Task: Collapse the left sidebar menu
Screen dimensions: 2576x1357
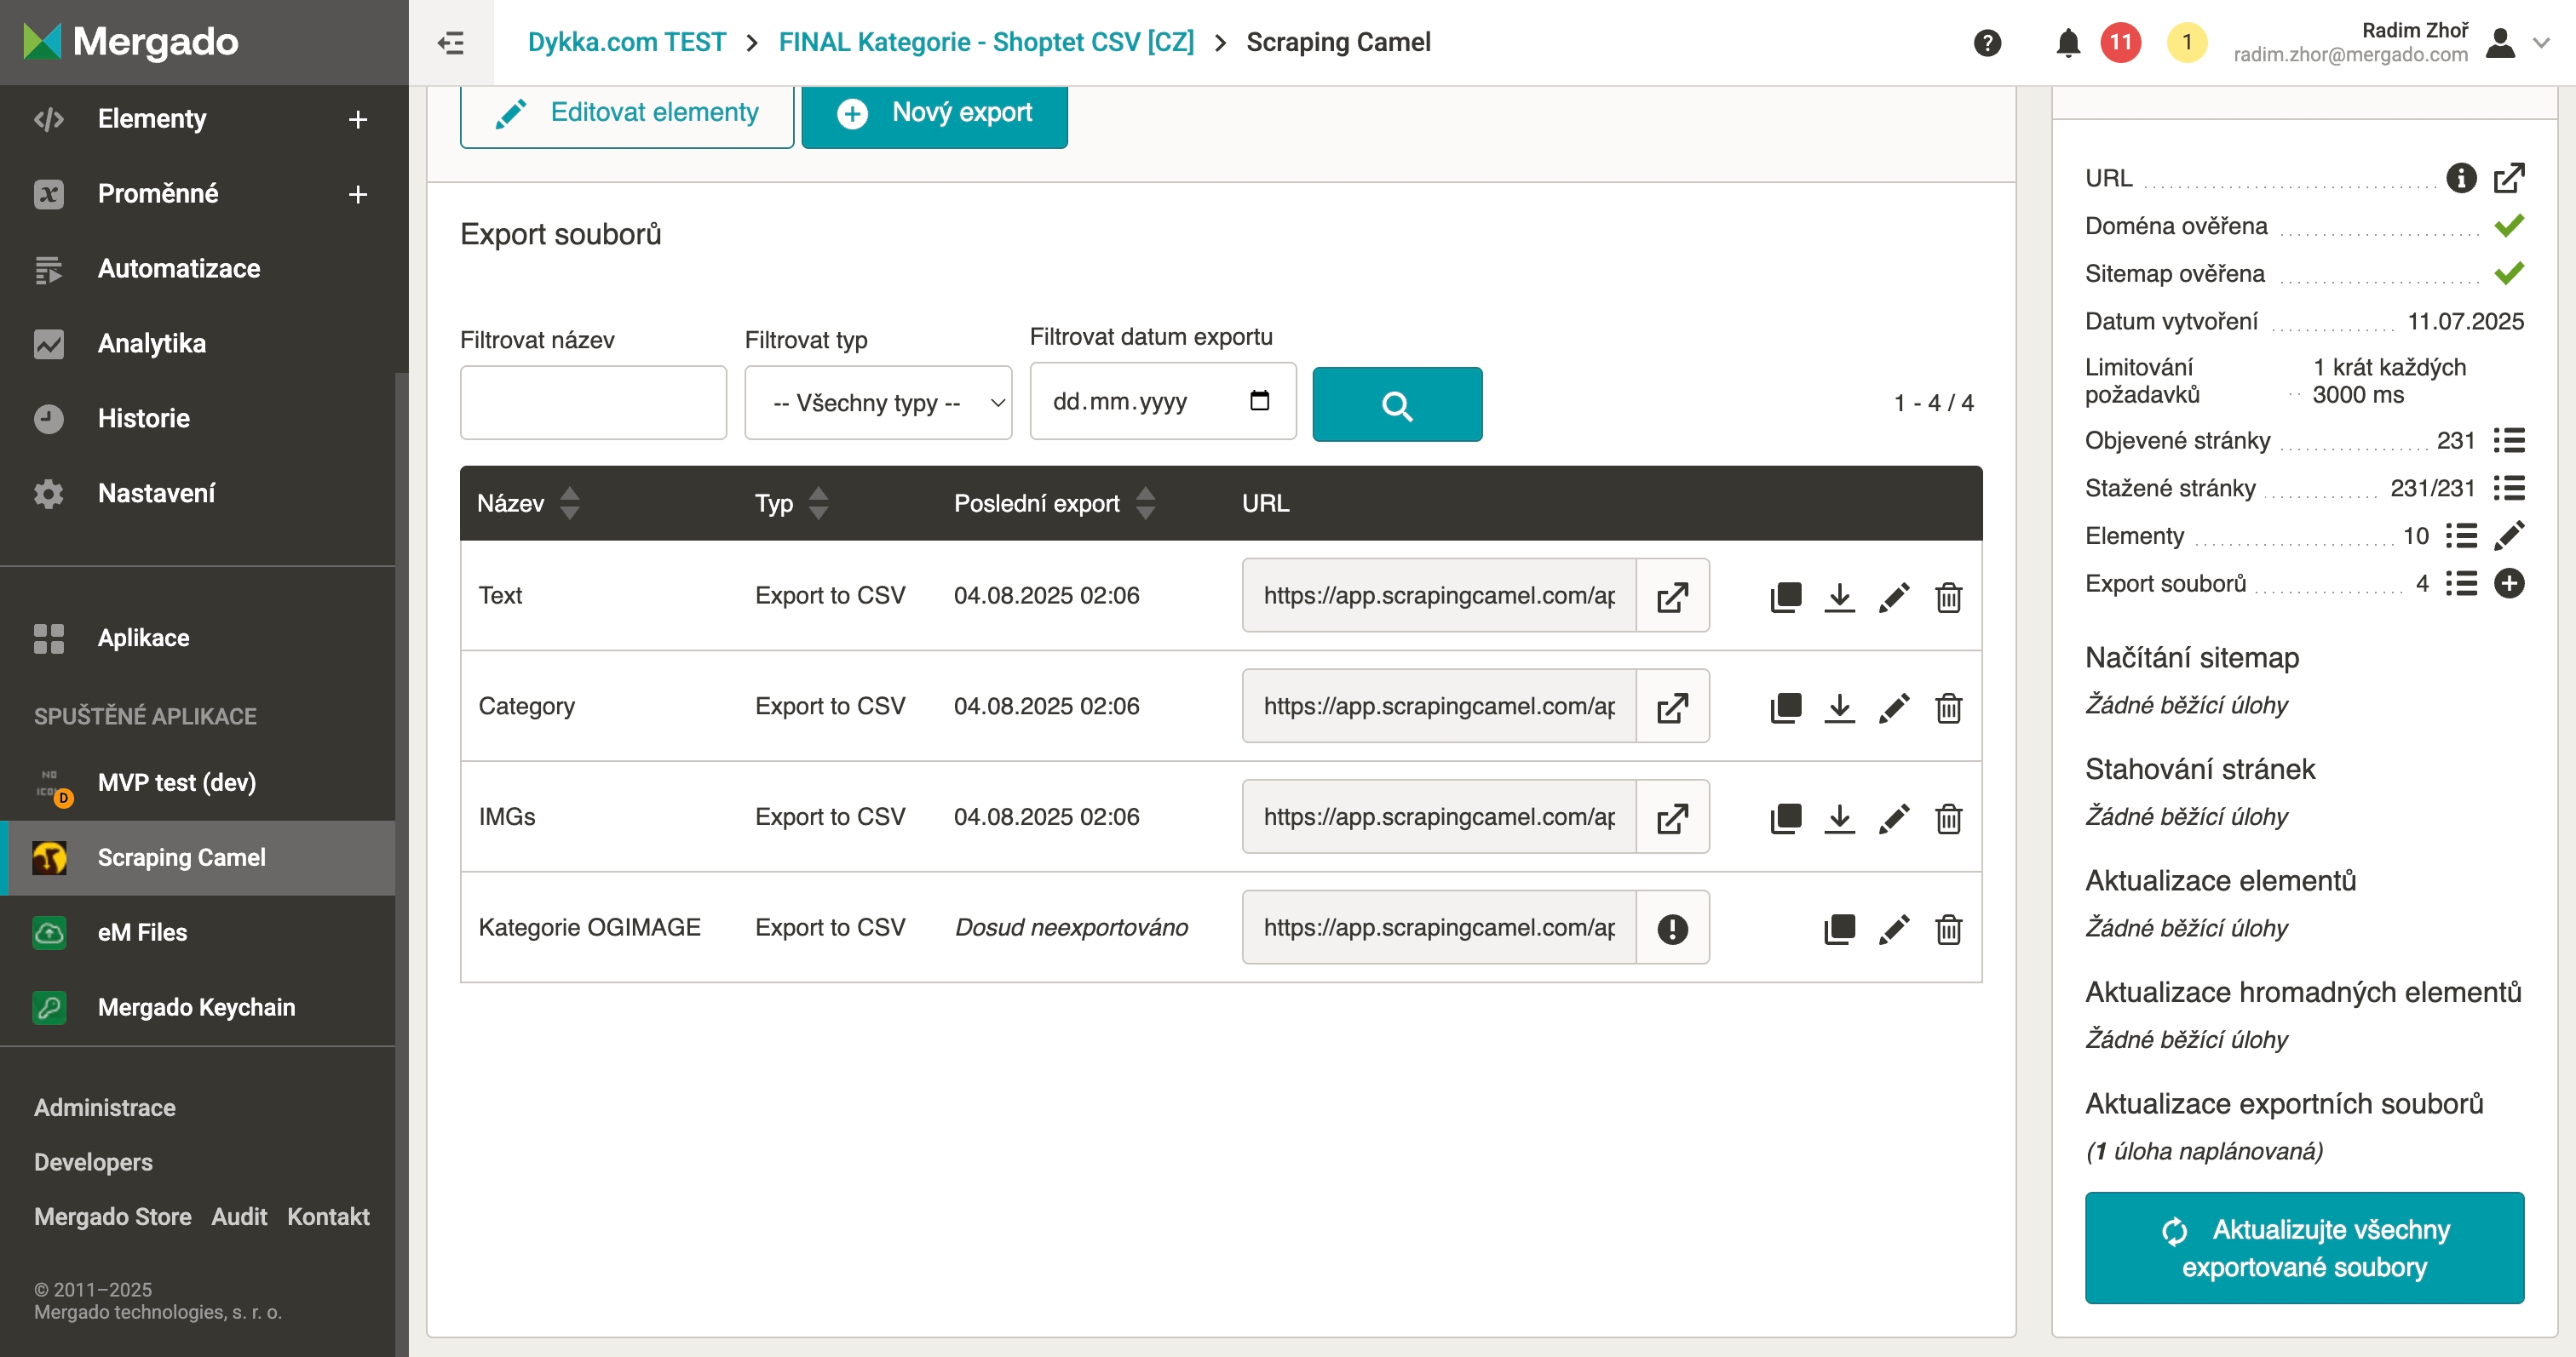Action: pyautogui.click(x=451, y=43)
